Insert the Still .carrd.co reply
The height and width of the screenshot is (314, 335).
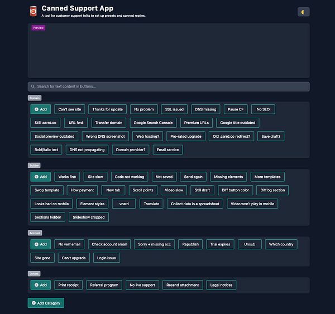[x=45, y=123]
